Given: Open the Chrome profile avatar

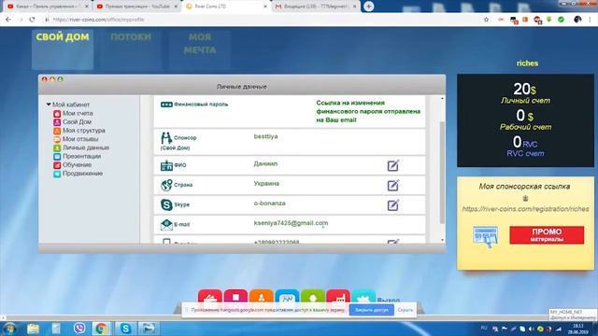Looking at the screenshot, I should pos(577,20).
